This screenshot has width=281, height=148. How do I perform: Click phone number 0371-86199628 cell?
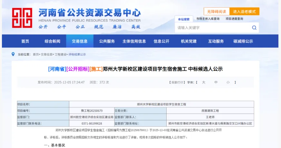pos(92,124)
